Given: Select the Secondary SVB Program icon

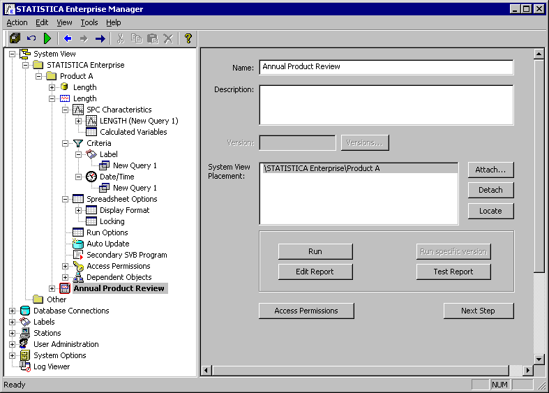Looking at the screenshot, I should pyautogui.click(x=78, y=255).
